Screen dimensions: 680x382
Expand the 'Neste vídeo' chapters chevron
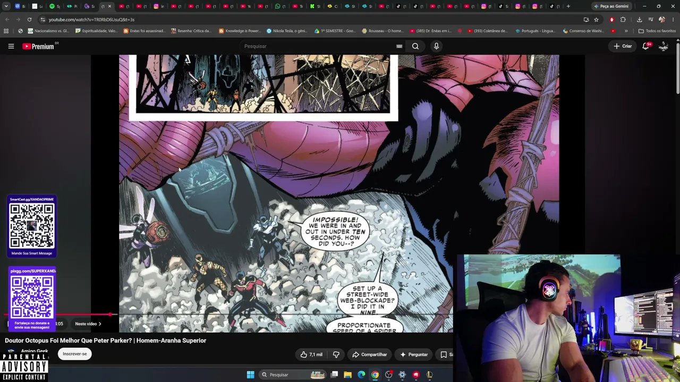[99, 324]
